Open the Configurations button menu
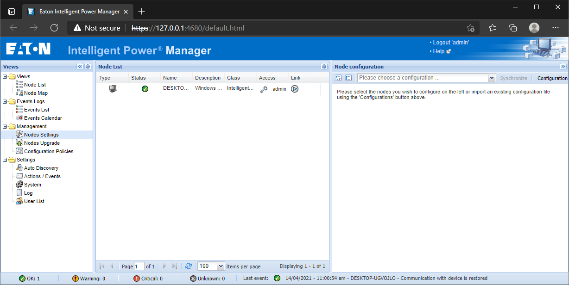Screen dimensions: 569x285 click(x=552, y=78)
